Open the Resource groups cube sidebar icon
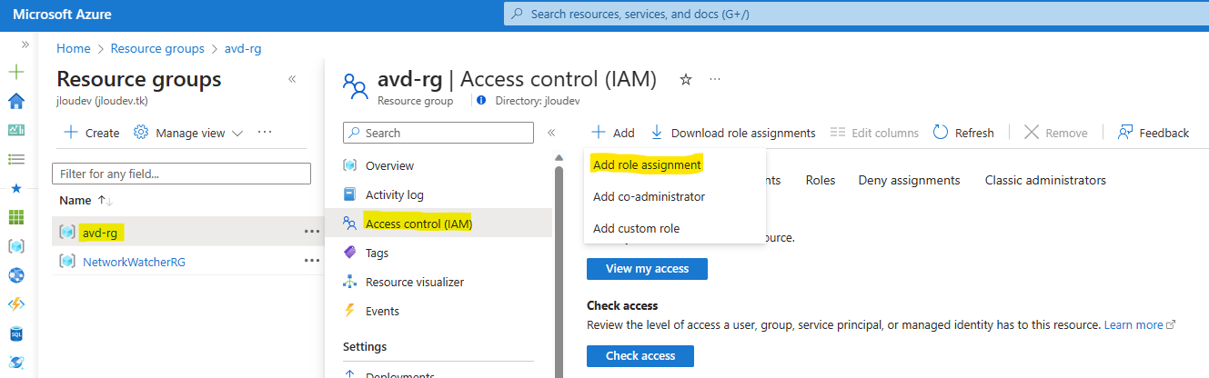Screen dimensions: 1209x378 (x=15, y=246)
